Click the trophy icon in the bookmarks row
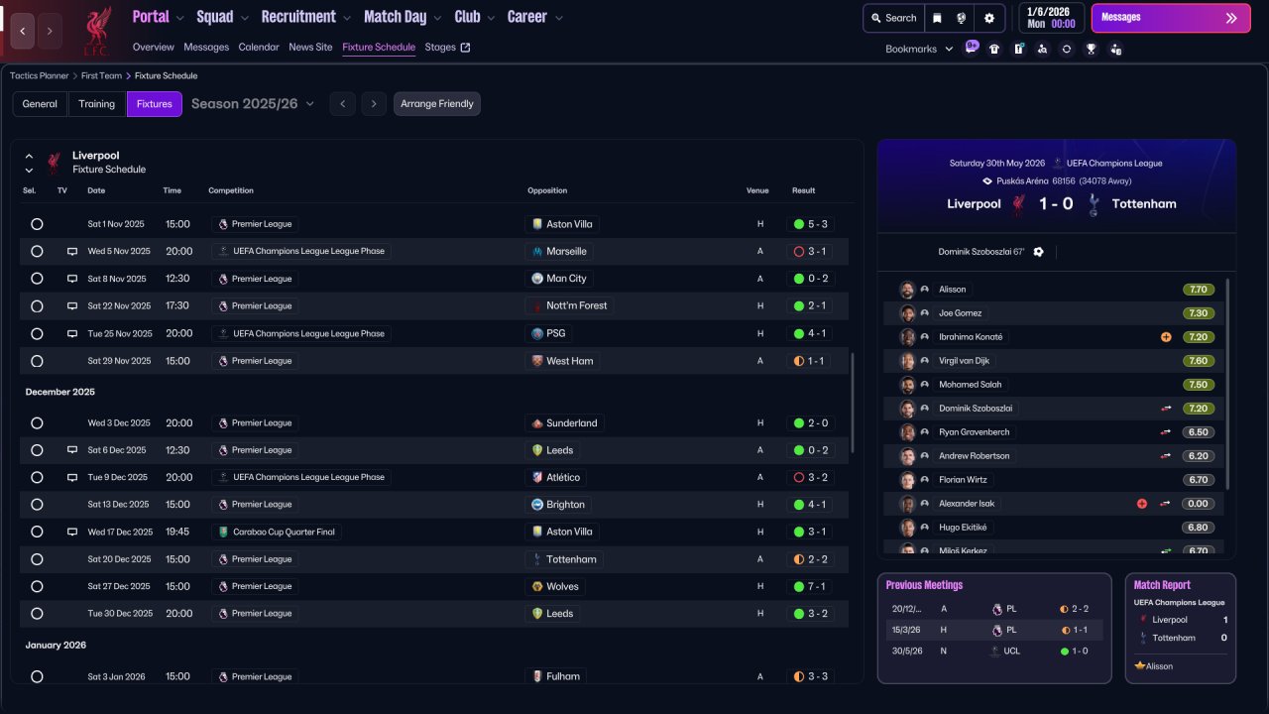1269x714 pixels. coord(1092,49)
